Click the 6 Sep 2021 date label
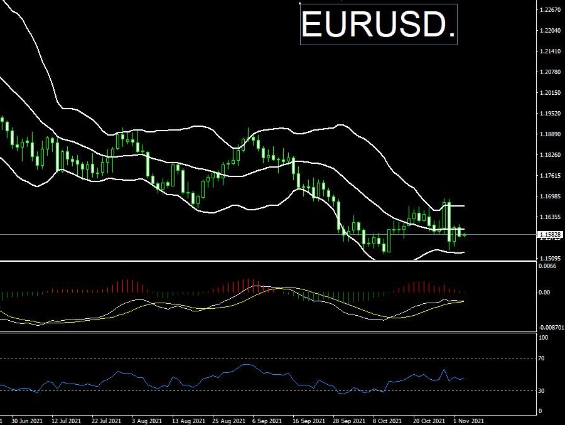The height and width of the screenshot is (425, 565). [266, 421]
